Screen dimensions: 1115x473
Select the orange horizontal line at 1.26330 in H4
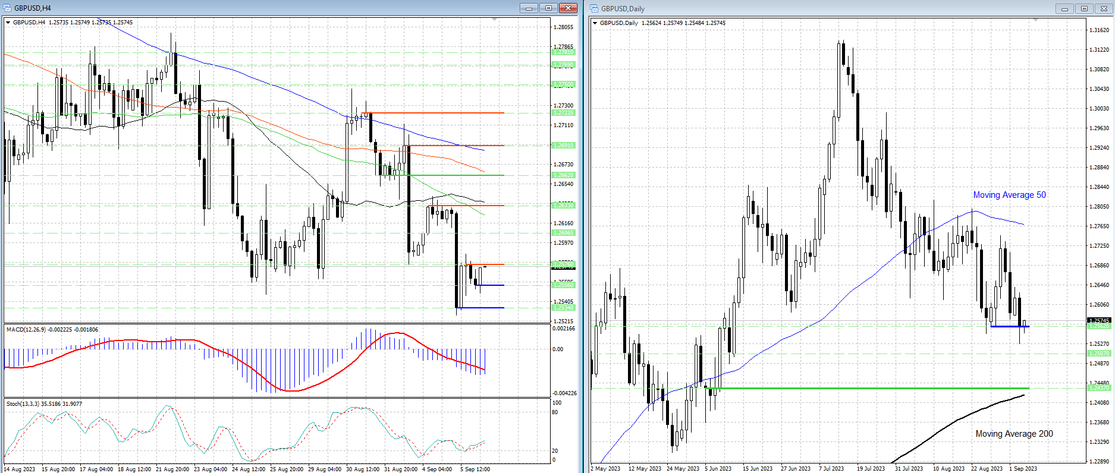pyautogui.click(x=466, y=206)
